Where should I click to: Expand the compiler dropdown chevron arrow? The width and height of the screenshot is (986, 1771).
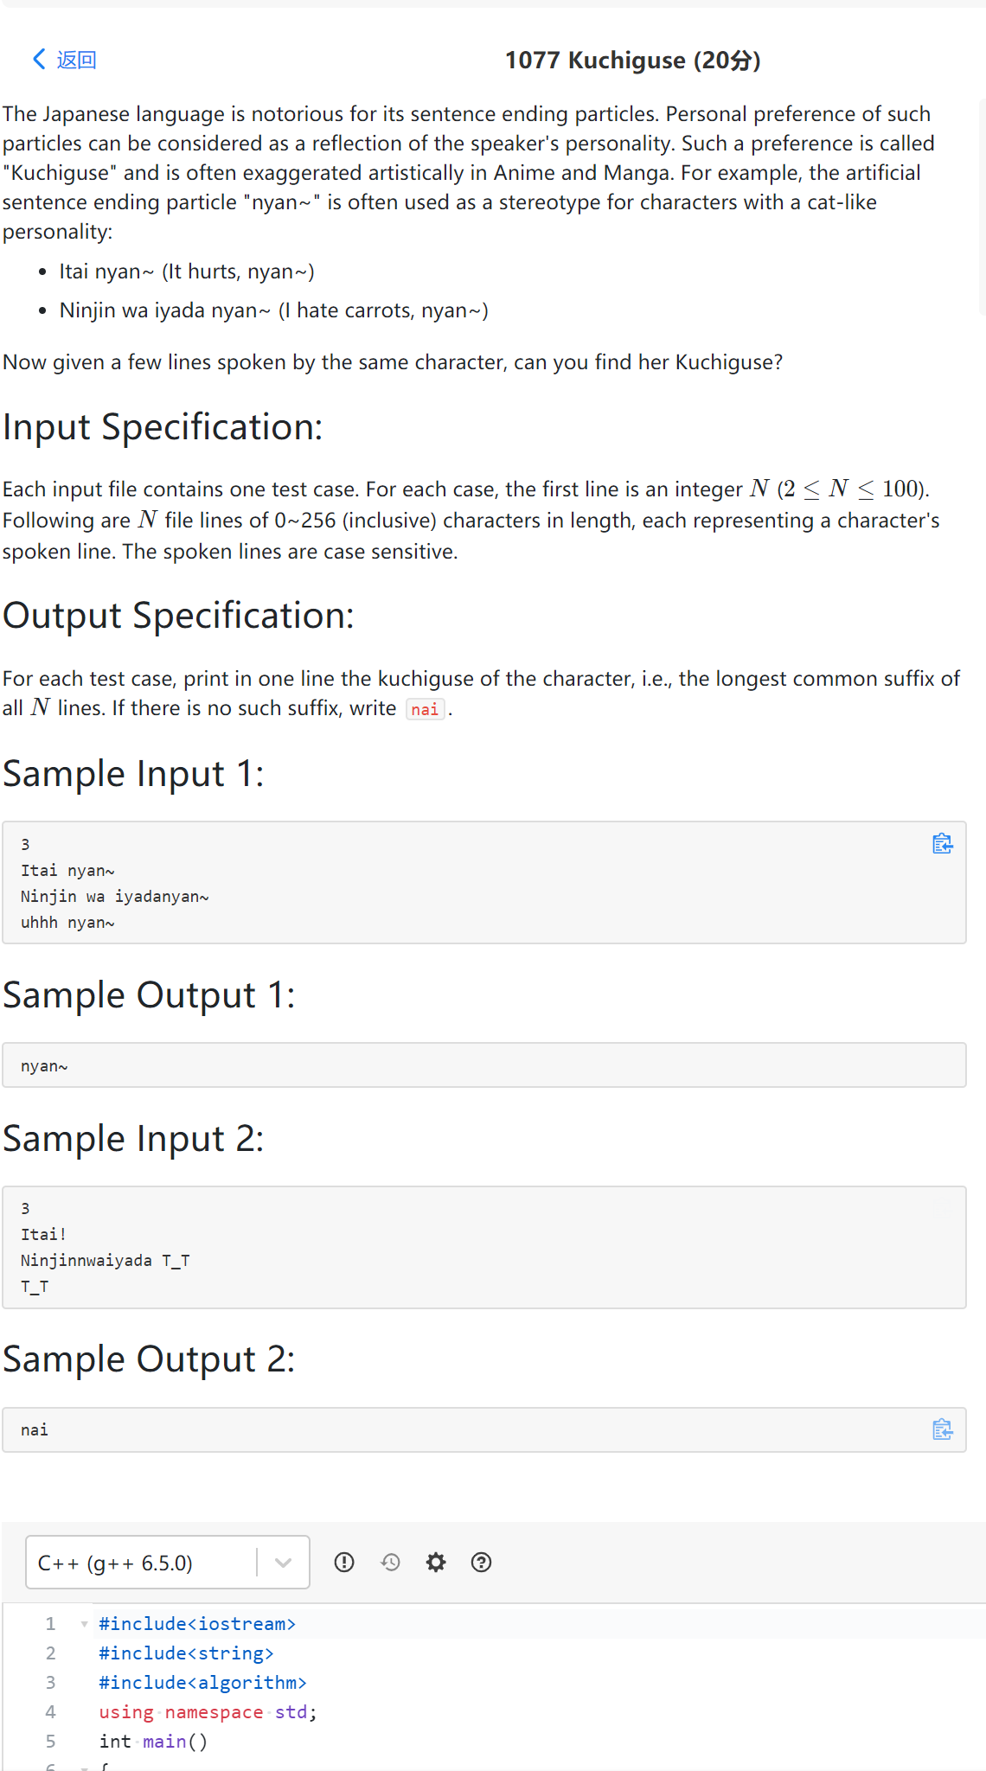pyautogui.click(x=283, y=1563)
